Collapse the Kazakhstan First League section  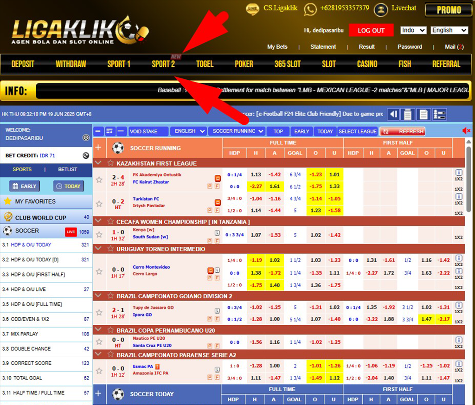98,163
